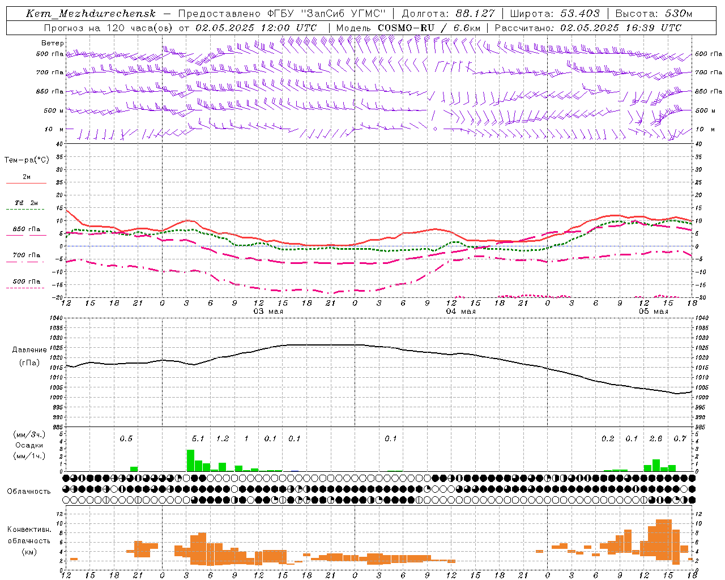Click the 0.7 precipitation total value

[x=680, y=439]
